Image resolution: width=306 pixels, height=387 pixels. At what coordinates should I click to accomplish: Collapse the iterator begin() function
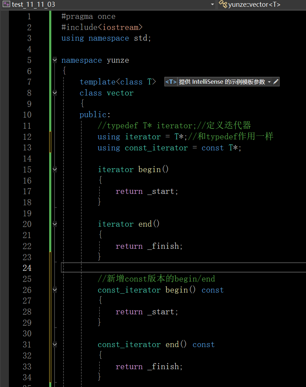pyautogui.click(x=55, y=170)
